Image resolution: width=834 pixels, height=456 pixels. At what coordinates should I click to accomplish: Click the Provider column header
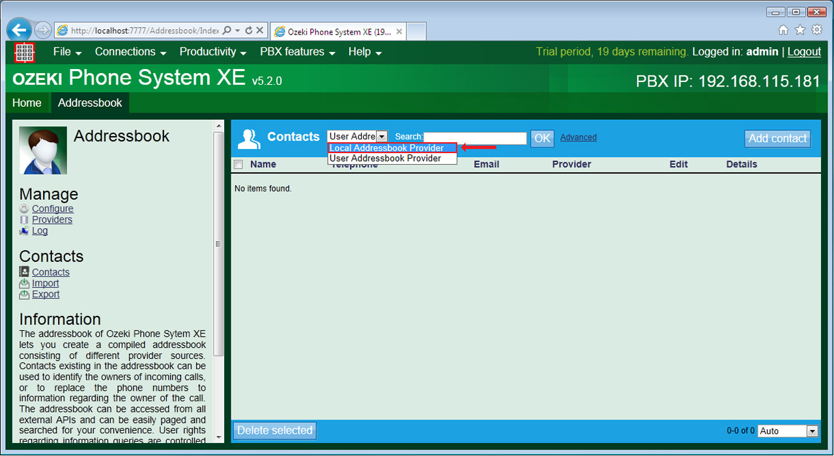click(571, 164)
